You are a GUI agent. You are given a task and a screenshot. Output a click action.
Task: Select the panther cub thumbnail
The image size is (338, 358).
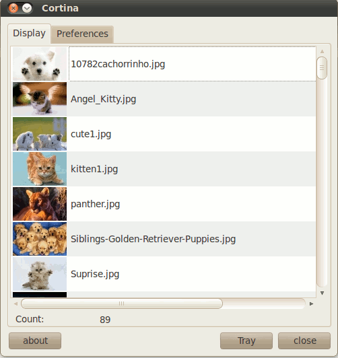(x=40, y=204)
